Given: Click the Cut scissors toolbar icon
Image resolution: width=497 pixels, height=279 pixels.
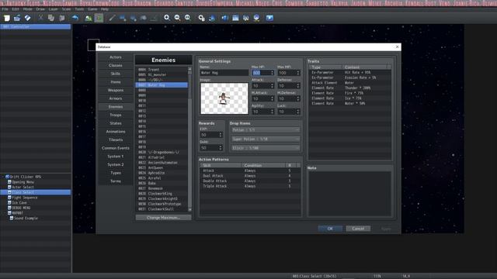Looking at the screenshot, I should [40, 18].
